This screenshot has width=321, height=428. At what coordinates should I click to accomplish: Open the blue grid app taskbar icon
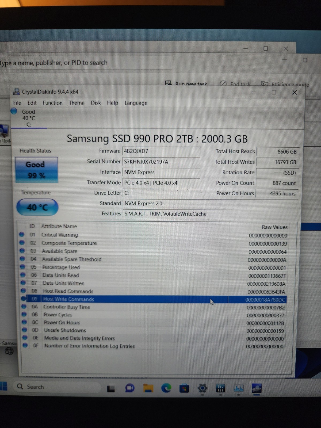(220, 388)
